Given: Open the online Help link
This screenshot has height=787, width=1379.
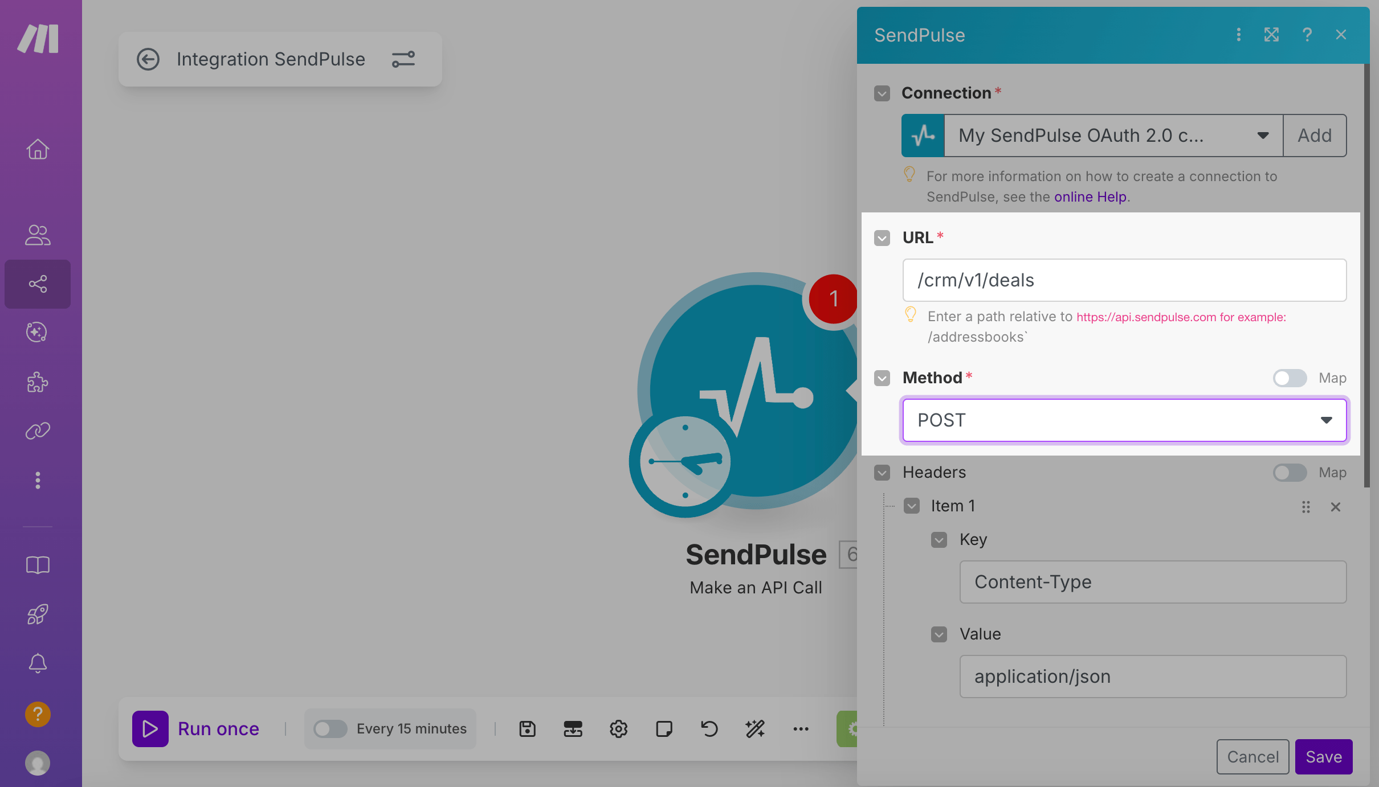Looking at the screenshot, I should pyautogui.click(x=1090, y=197).
